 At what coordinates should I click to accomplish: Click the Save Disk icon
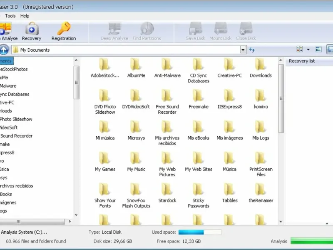[196, 28]
